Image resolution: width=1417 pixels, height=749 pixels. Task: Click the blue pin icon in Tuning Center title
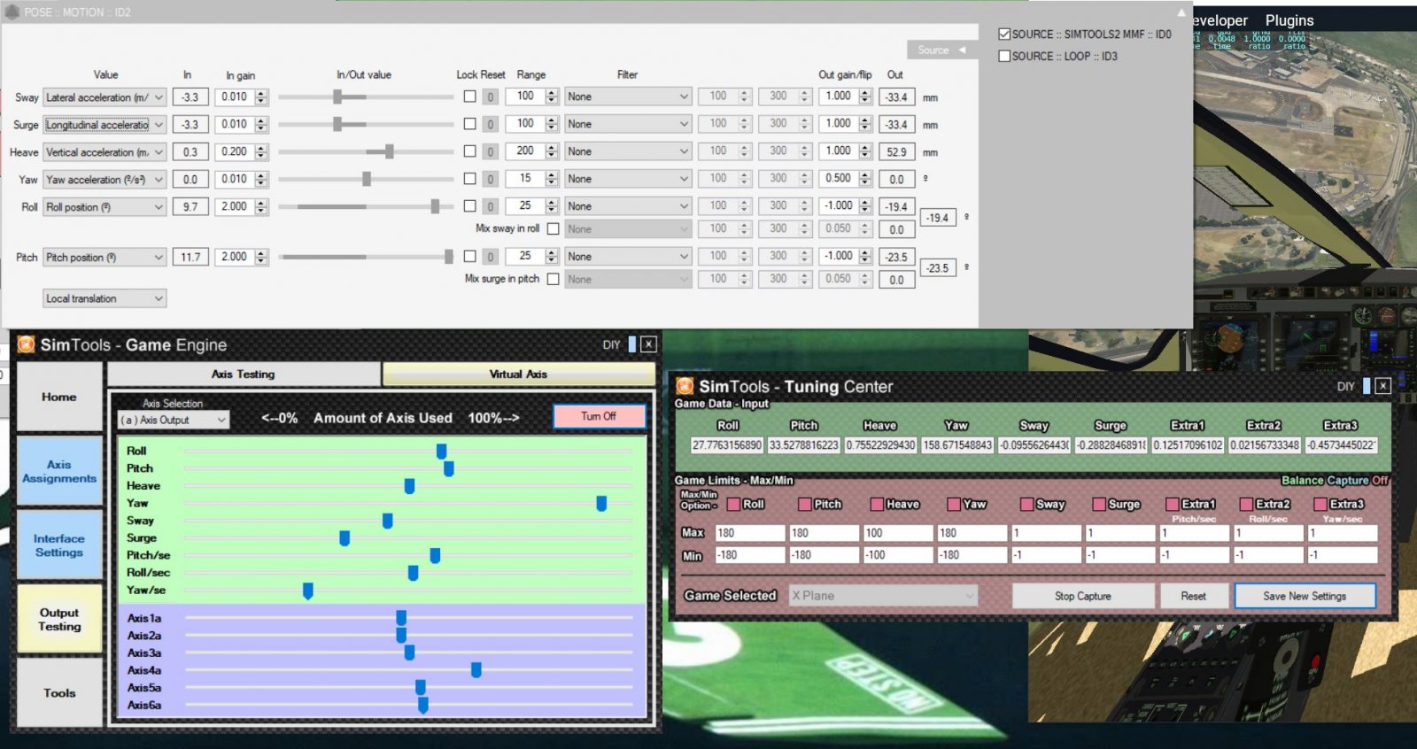[1367, 386]
